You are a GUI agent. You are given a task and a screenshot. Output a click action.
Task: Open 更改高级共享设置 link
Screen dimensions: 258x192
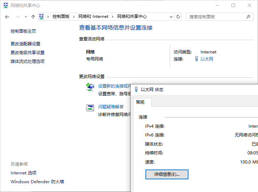pos(28,53)
